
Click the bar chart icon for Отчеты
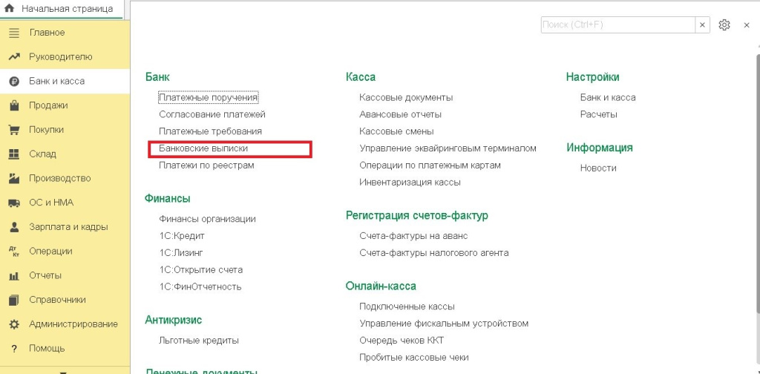(x=14, y=275)
